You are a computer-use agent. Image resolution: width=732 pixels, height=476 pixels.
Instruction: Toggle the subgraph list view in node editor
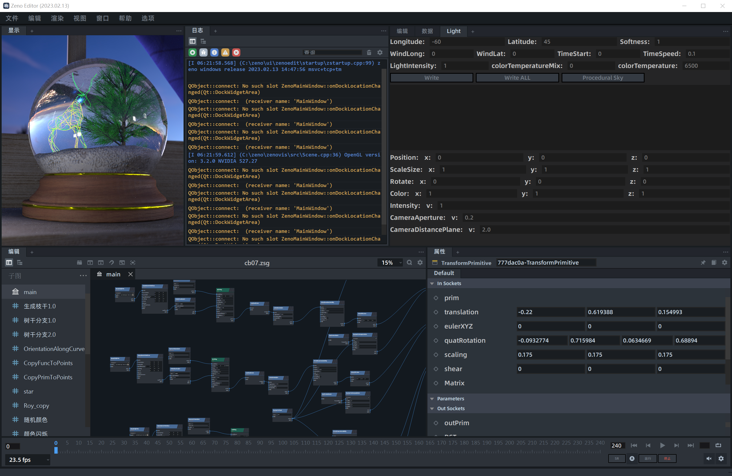pyautogui.click(x=9, y=262)
